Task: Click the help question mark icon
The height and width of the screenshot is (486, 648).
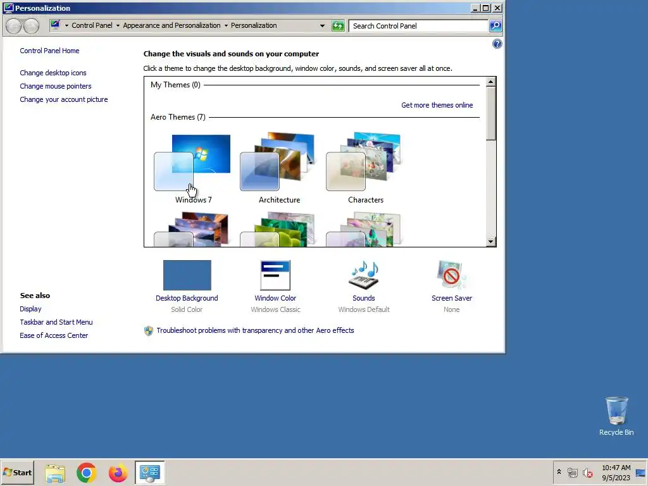Action: click(x=497, y=44)
